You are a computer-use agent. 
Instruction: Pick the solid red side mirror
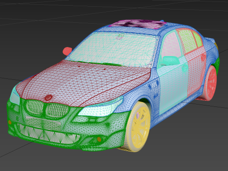point(67,51)
